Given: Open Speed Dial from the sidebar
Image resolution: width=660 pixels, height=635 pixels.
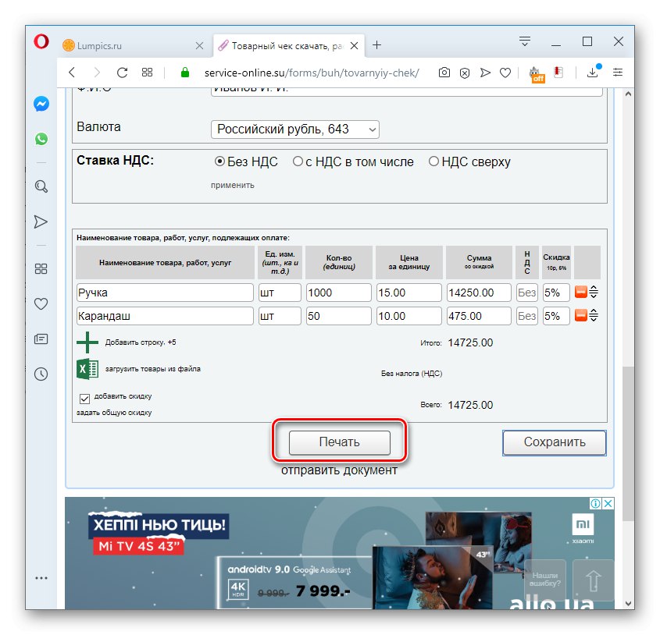Looking at the screenshot, I should pos(41,268).
